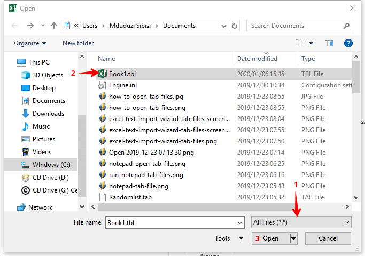The height and width of the screenshot is (256, 365).
Task: Open the recent locations dropdown arrow
Action: [43, 25]
